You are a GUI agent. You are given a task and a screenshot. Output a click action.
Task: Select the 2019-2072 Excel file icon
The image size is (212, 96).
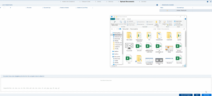[139, 46]
